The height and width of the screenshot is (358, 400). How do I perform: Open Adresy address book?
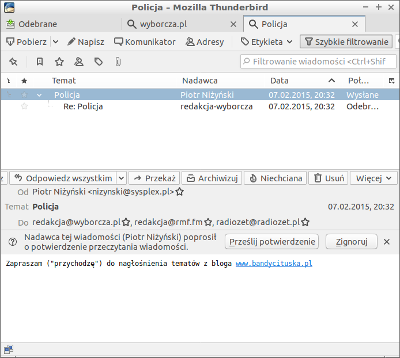[205, 42]
